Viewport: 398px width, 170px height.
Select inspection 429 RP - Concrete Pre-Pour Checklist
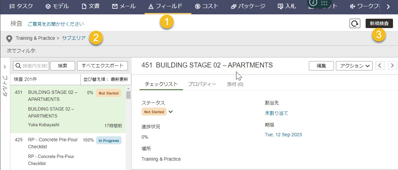pos(68,152)
